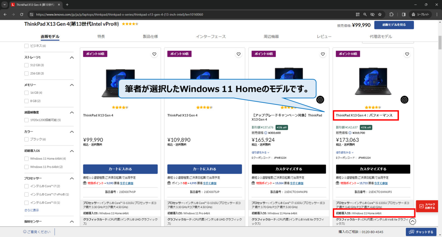This screenshot has height=237, width=442.
Task: Switch to the 代理店モデル tab
Action: point(381,37)
